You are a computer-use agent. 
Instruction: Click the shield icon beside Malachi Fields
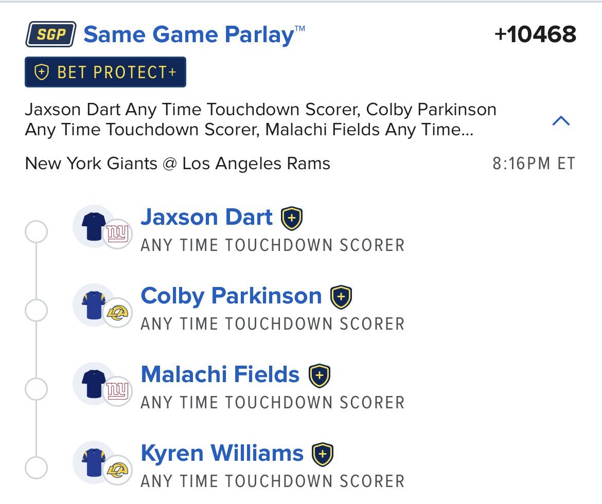coord(320,375)
